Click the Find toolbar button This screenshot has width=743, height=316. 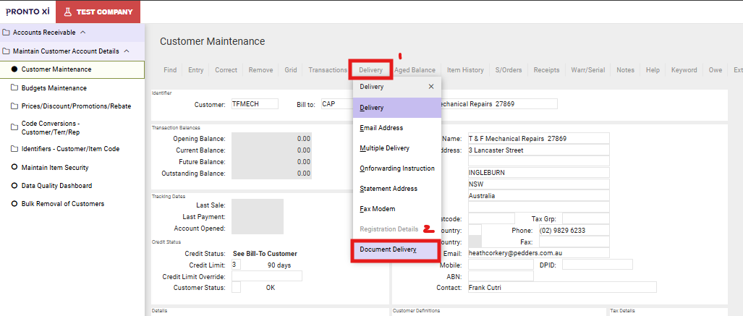pyautogui.click(x=170, y=70)
